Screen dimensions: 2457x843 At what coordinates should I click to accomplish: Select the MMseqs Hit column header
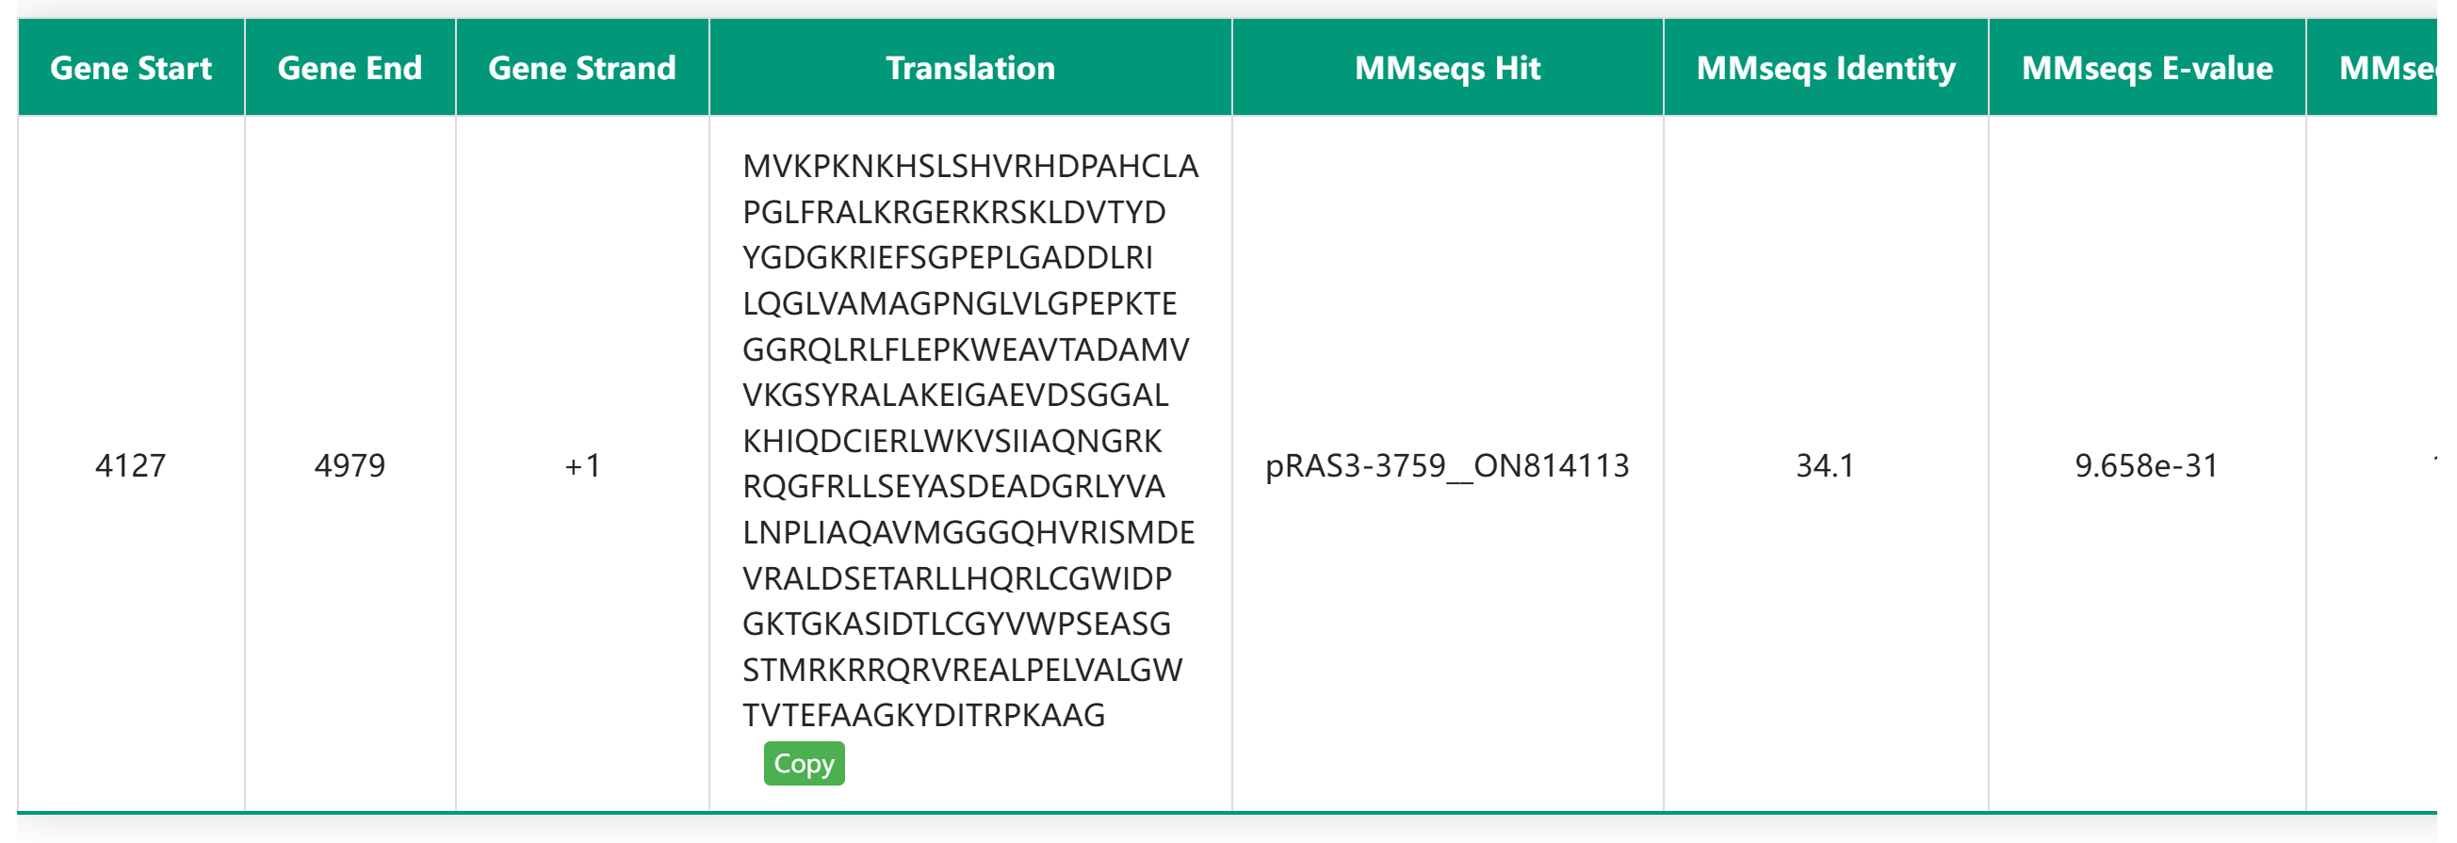[x=1447, y=68]
